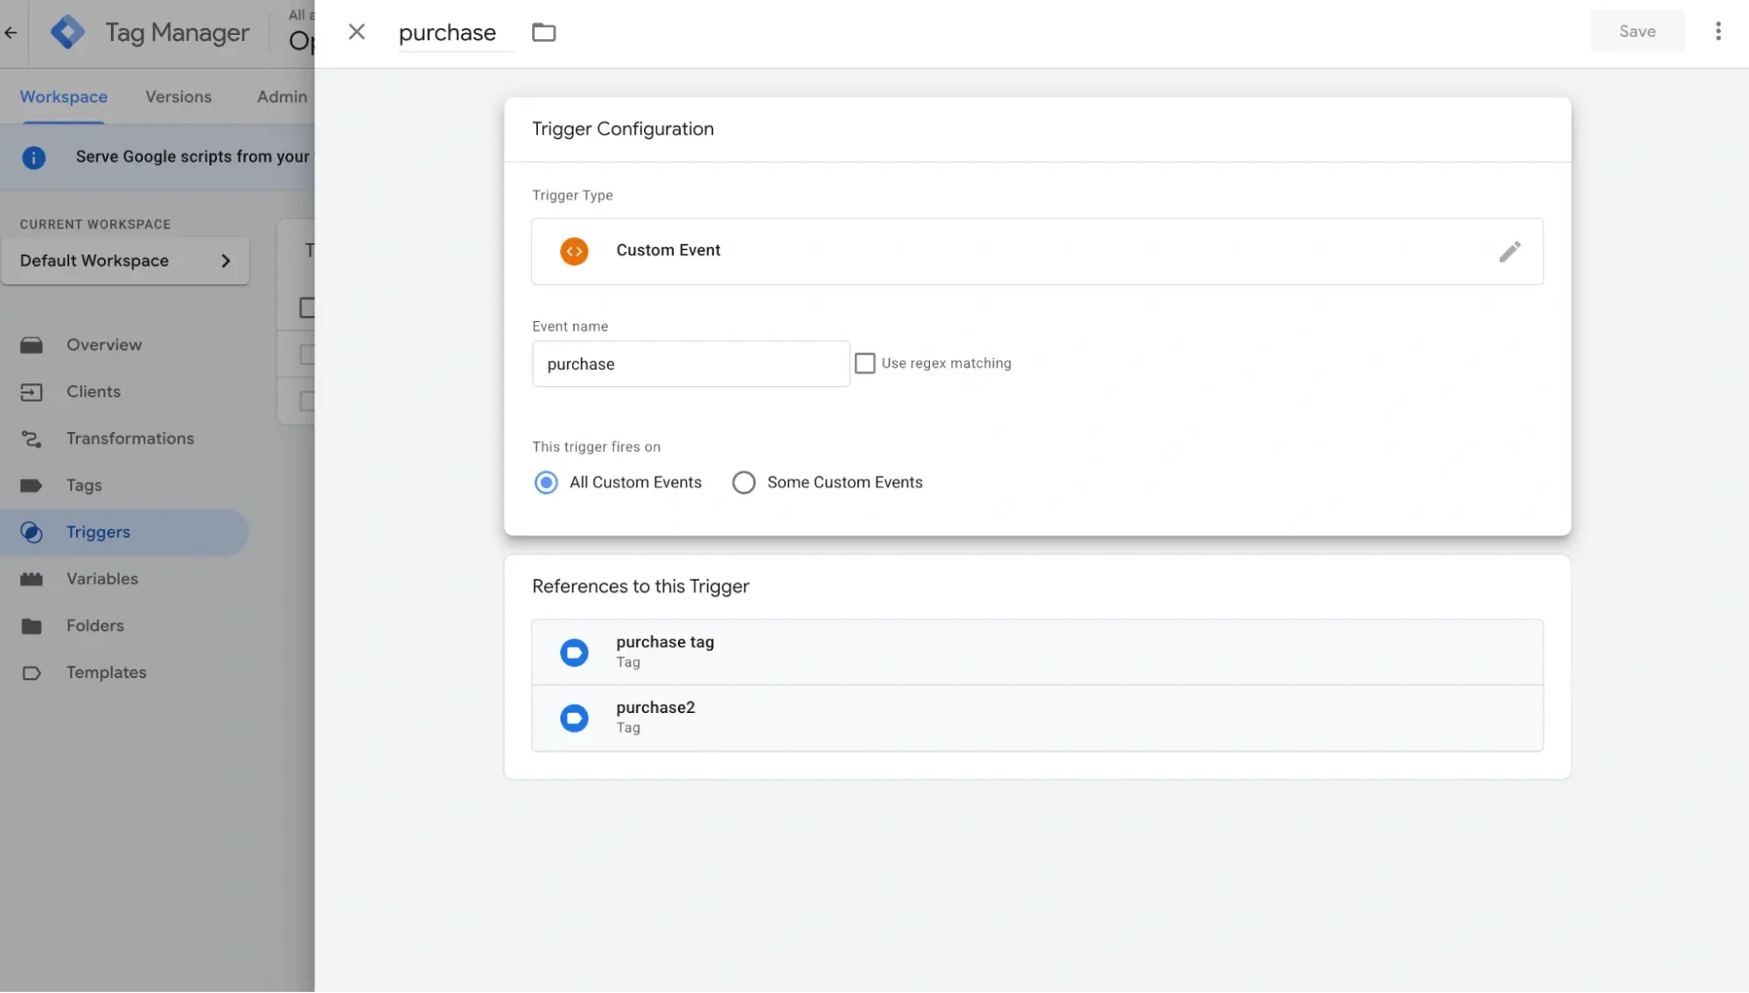
Task: Click the Templates sidebar icon
Action: point(31,673)
